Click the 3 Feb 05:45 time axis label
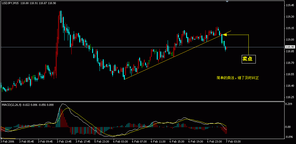Screen dimensions: 296x144 click(x=27, y=142)
